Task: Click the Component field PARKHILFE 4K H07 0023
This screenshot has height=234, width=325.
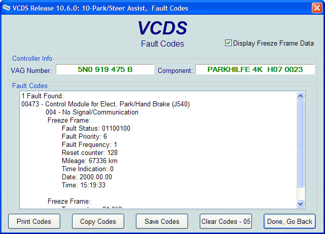Action: (255, 69)
